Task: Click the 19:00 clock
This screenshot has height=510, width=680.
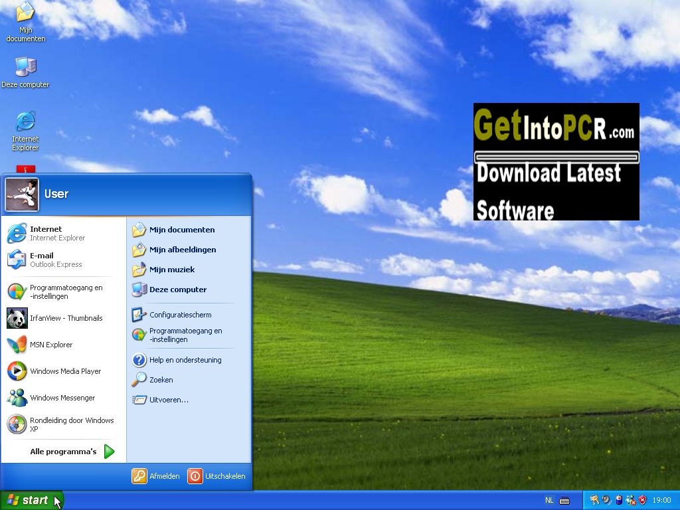Action: point(661,501)
